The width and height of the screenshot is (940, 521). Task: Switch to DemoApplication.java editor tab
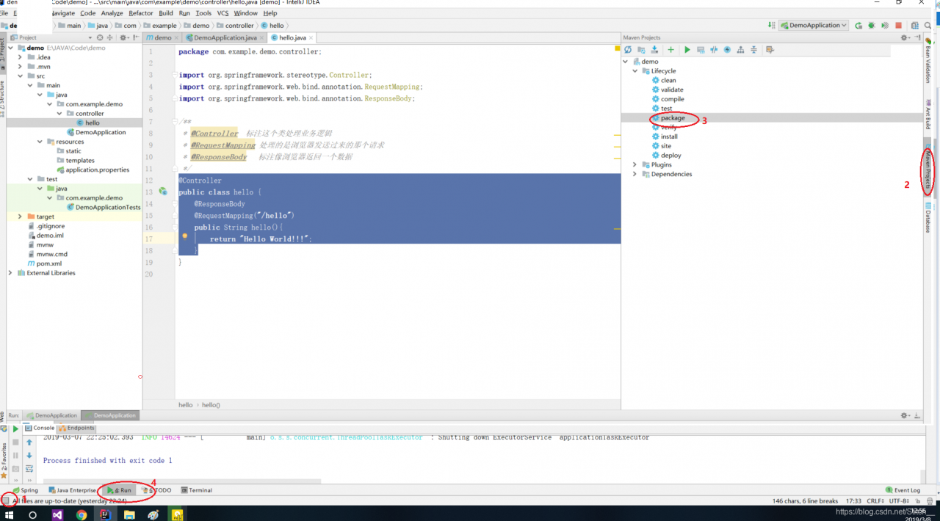pyautogui.click(x=225, y=37)
